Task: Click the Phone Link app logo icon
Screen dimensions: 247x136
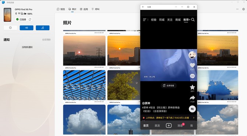Action: pyautogui.click(x=3, y=2)
